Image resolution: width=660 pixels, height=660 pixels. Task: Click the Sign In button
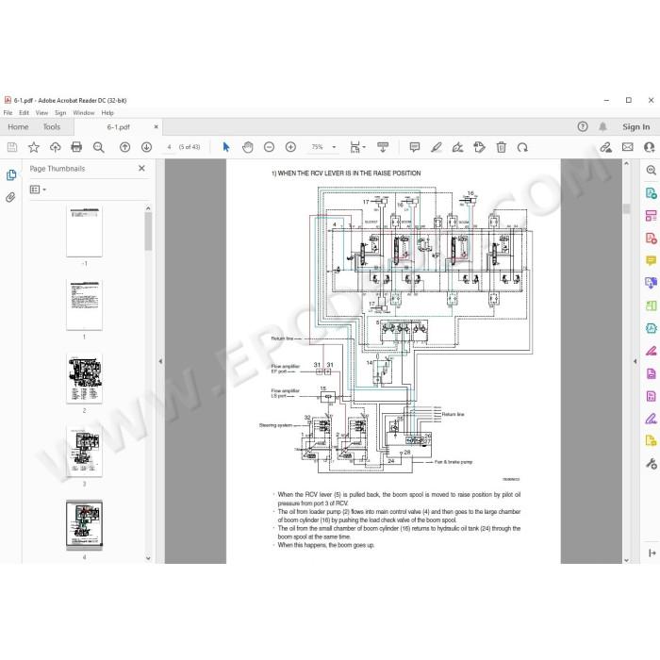636,126
